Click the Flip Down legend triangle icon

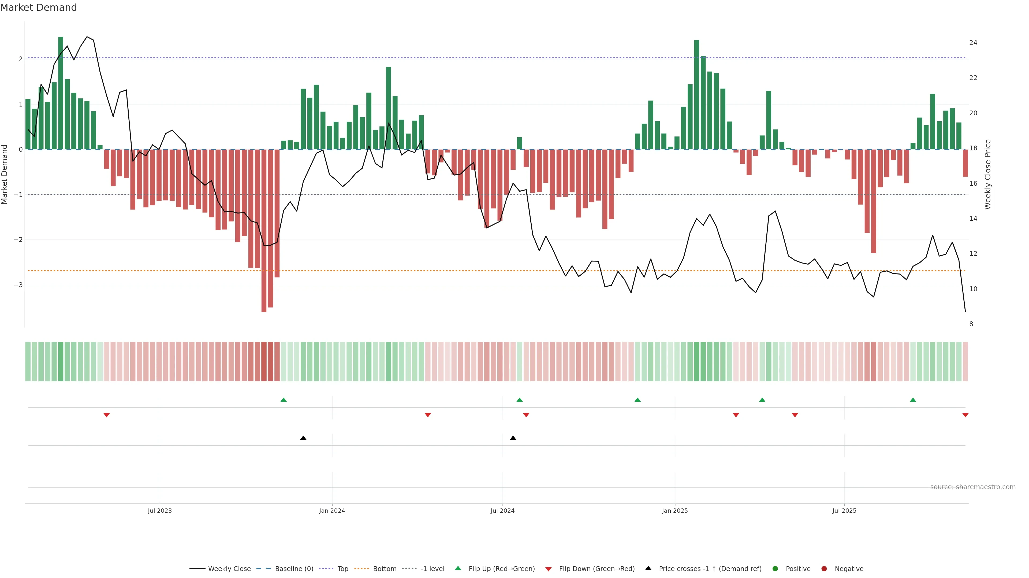[549, 569]
